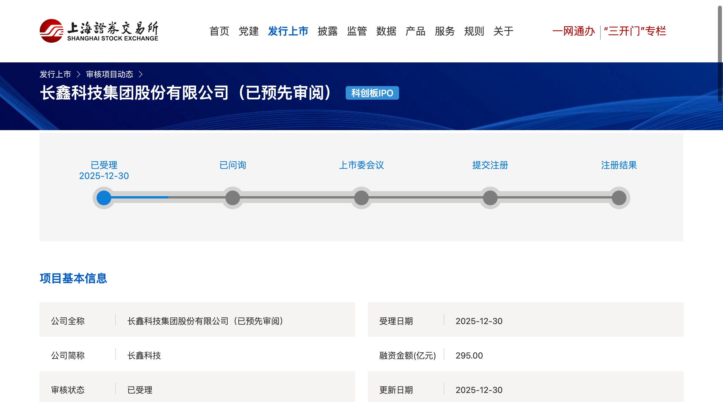This screenshot has height=402, width=723.
Task: Click the 科创板IPO badge
Action: (372, 93)
